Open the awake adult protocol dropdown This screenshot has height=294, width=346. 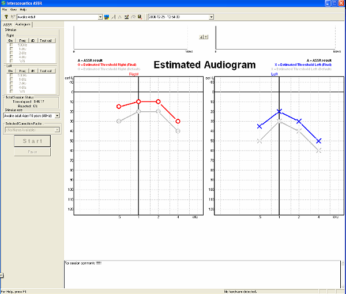click(x=100, y=17)
